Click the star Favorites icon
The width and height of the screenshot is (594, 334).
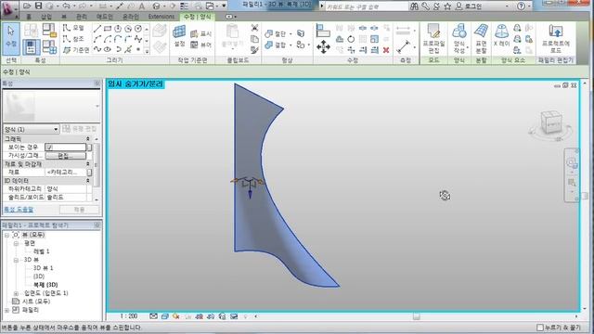[447, 6]
